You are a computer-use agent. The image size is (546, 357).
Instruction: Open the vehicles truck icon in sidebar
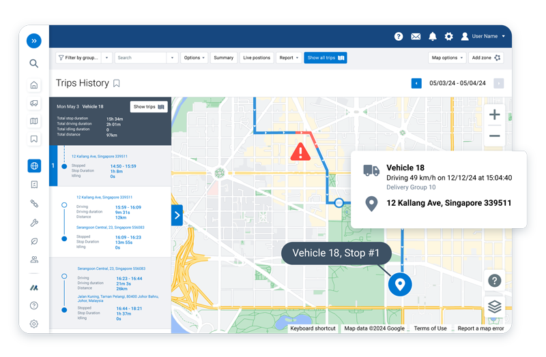pyautogui.click(x=34, y=104)
